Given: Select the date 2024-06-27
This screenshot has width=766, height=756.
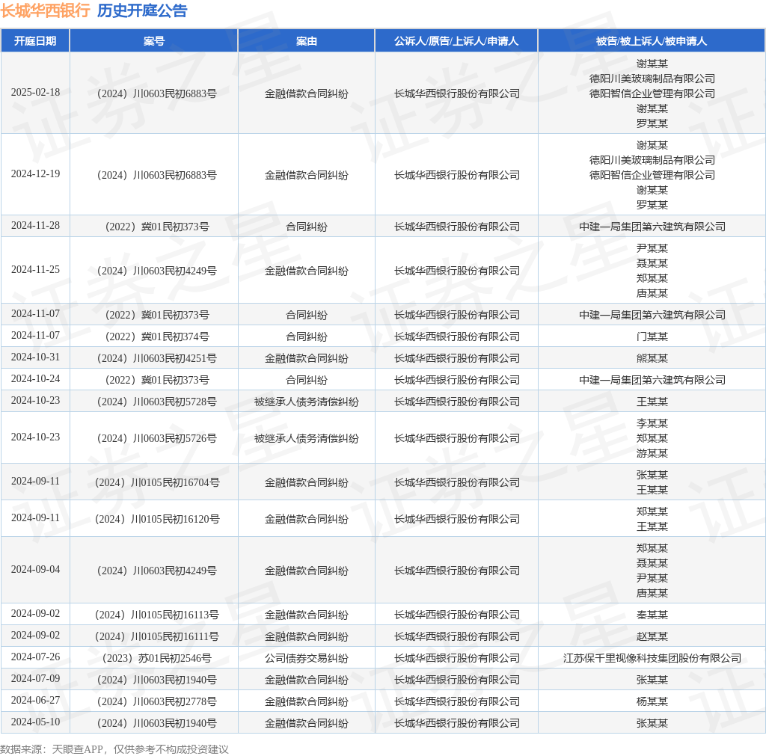Looking at the screenshot, I should [36, 701].
